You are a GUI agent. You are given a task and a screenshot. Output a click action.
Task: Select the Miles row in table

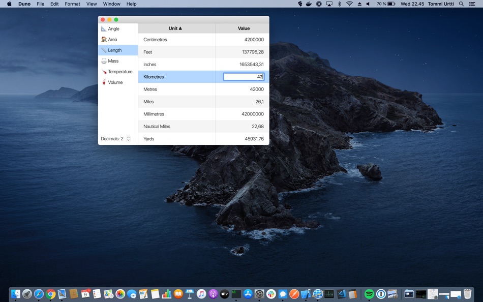[x=176, y=102]
